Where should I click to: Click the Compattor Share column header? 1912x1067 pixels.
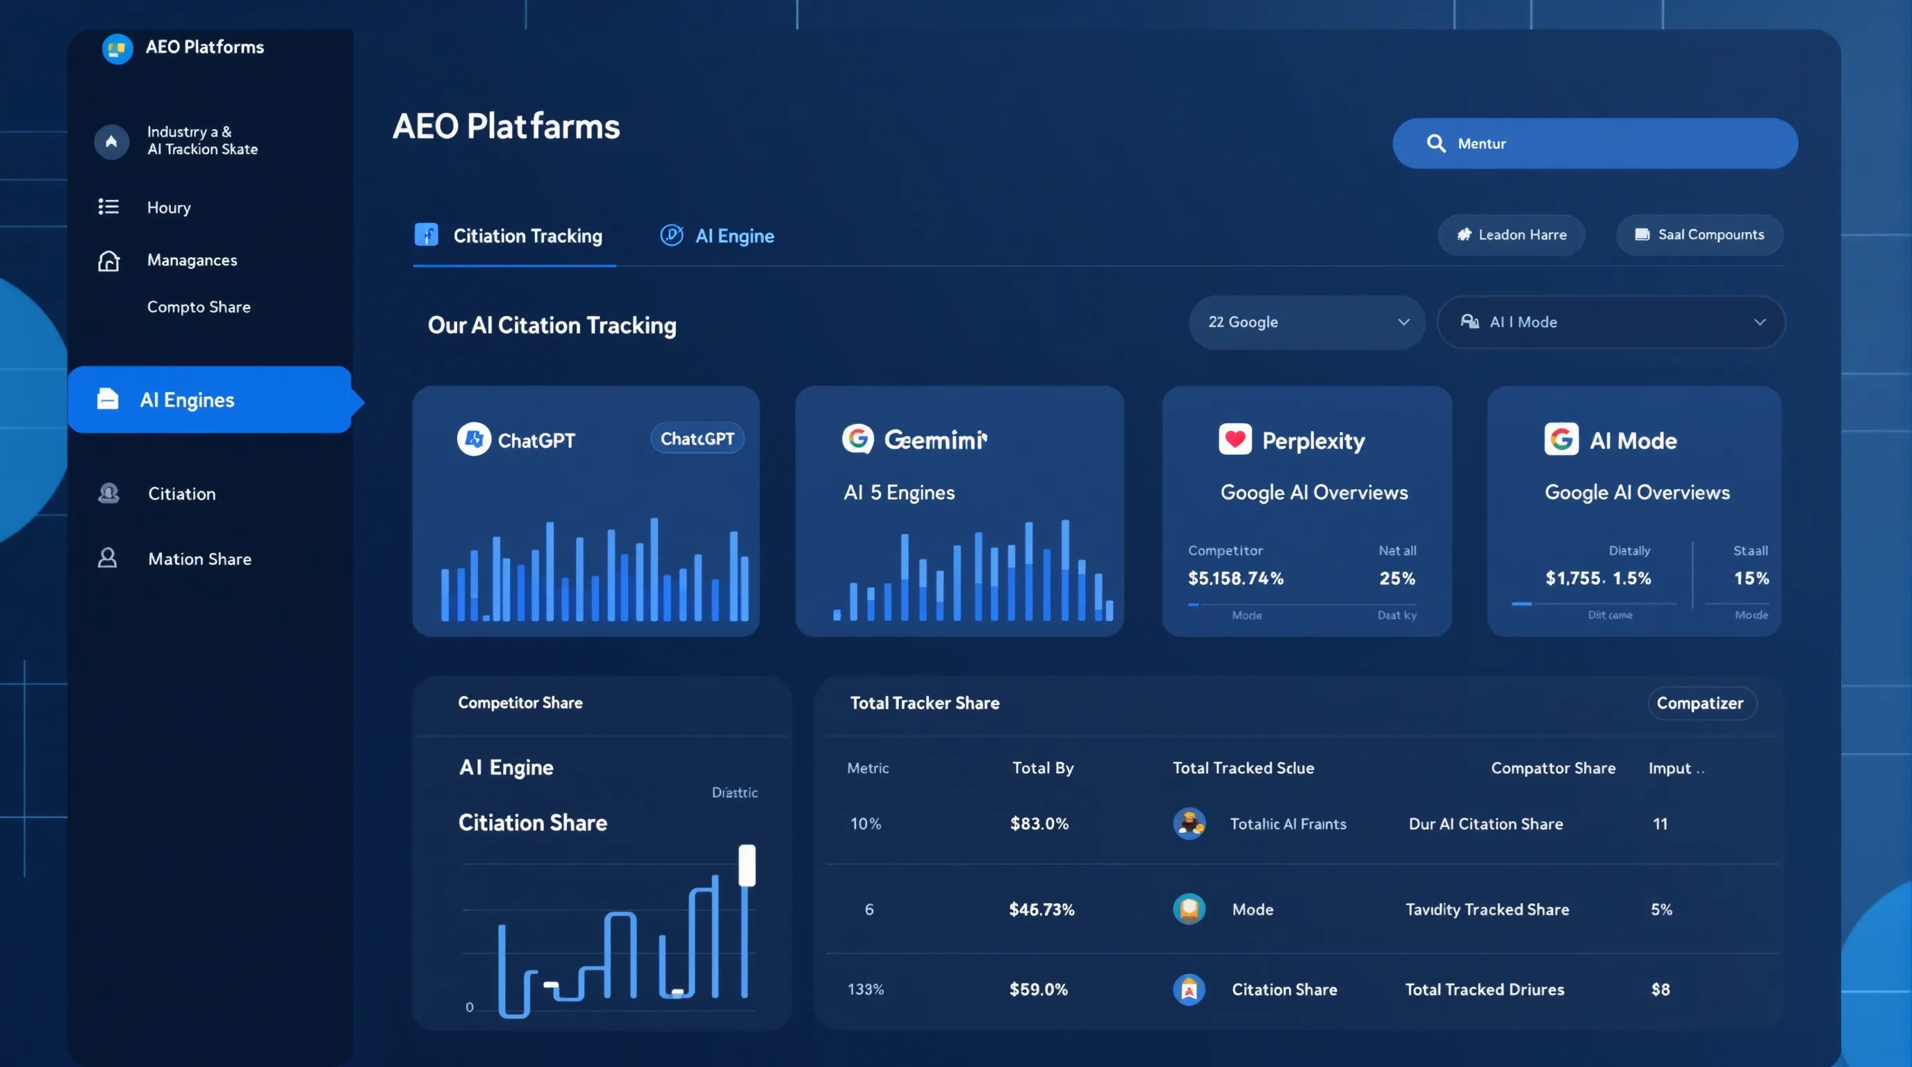click(x=1553, y=768)
